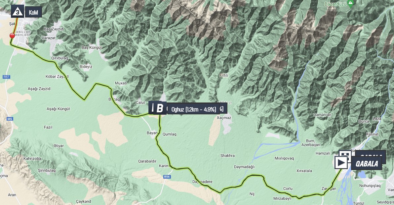
Task: Select the red location pin near Şəki
Action: (12, 36)
